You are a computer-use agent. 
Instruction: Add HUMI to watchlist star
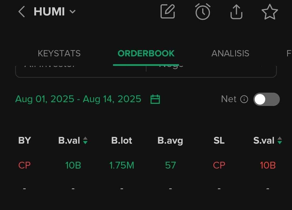pyautogui.click(x=270, y=12)
